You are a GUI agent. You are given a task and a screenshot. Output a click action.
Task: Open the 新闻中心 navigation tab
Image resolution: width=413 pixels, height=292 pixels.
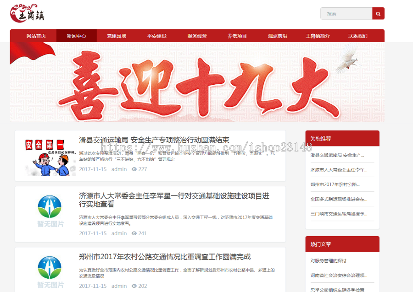click(76, 36)
